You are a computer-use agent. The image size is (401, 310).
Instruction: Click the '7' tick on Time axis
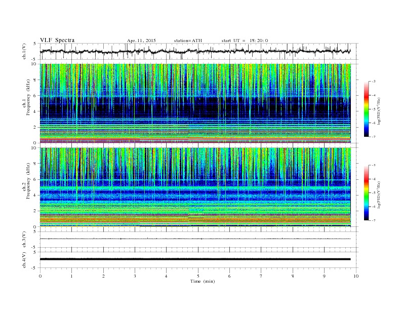pos(261,276)
